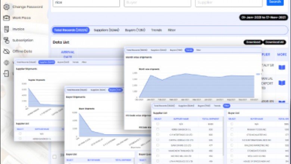Open the Trends tab in main panel
This screenshot has width=291, height=164.
point(156,30)
